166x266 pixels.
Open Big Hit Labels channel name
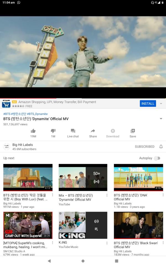[22, 145]
